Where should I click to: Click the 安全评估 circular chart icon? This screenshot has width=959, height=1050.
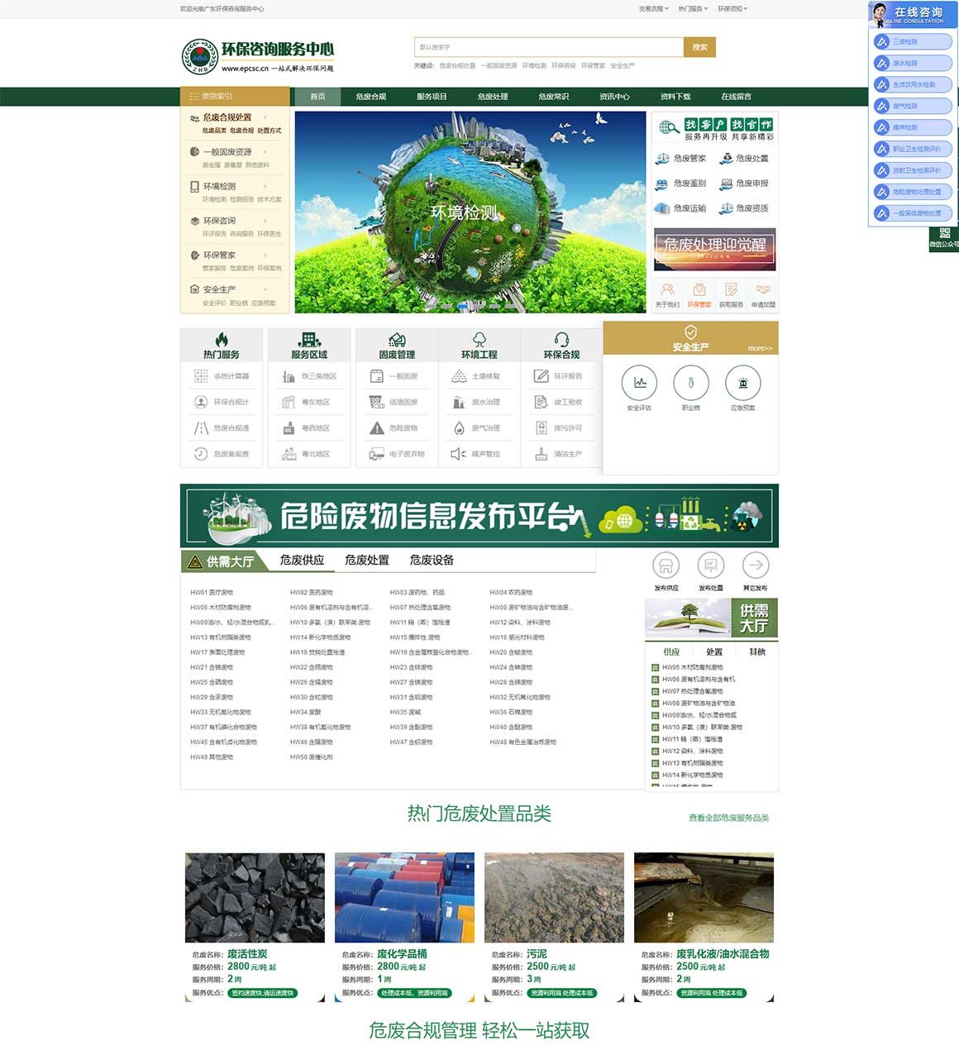pos(639,383)
